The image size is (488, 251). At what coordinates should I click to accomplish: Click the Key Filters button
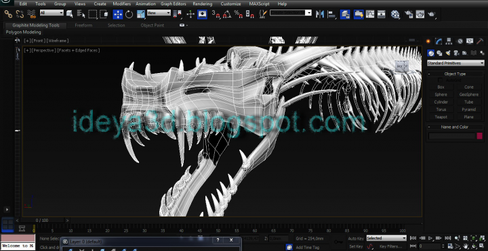point(390,246)
